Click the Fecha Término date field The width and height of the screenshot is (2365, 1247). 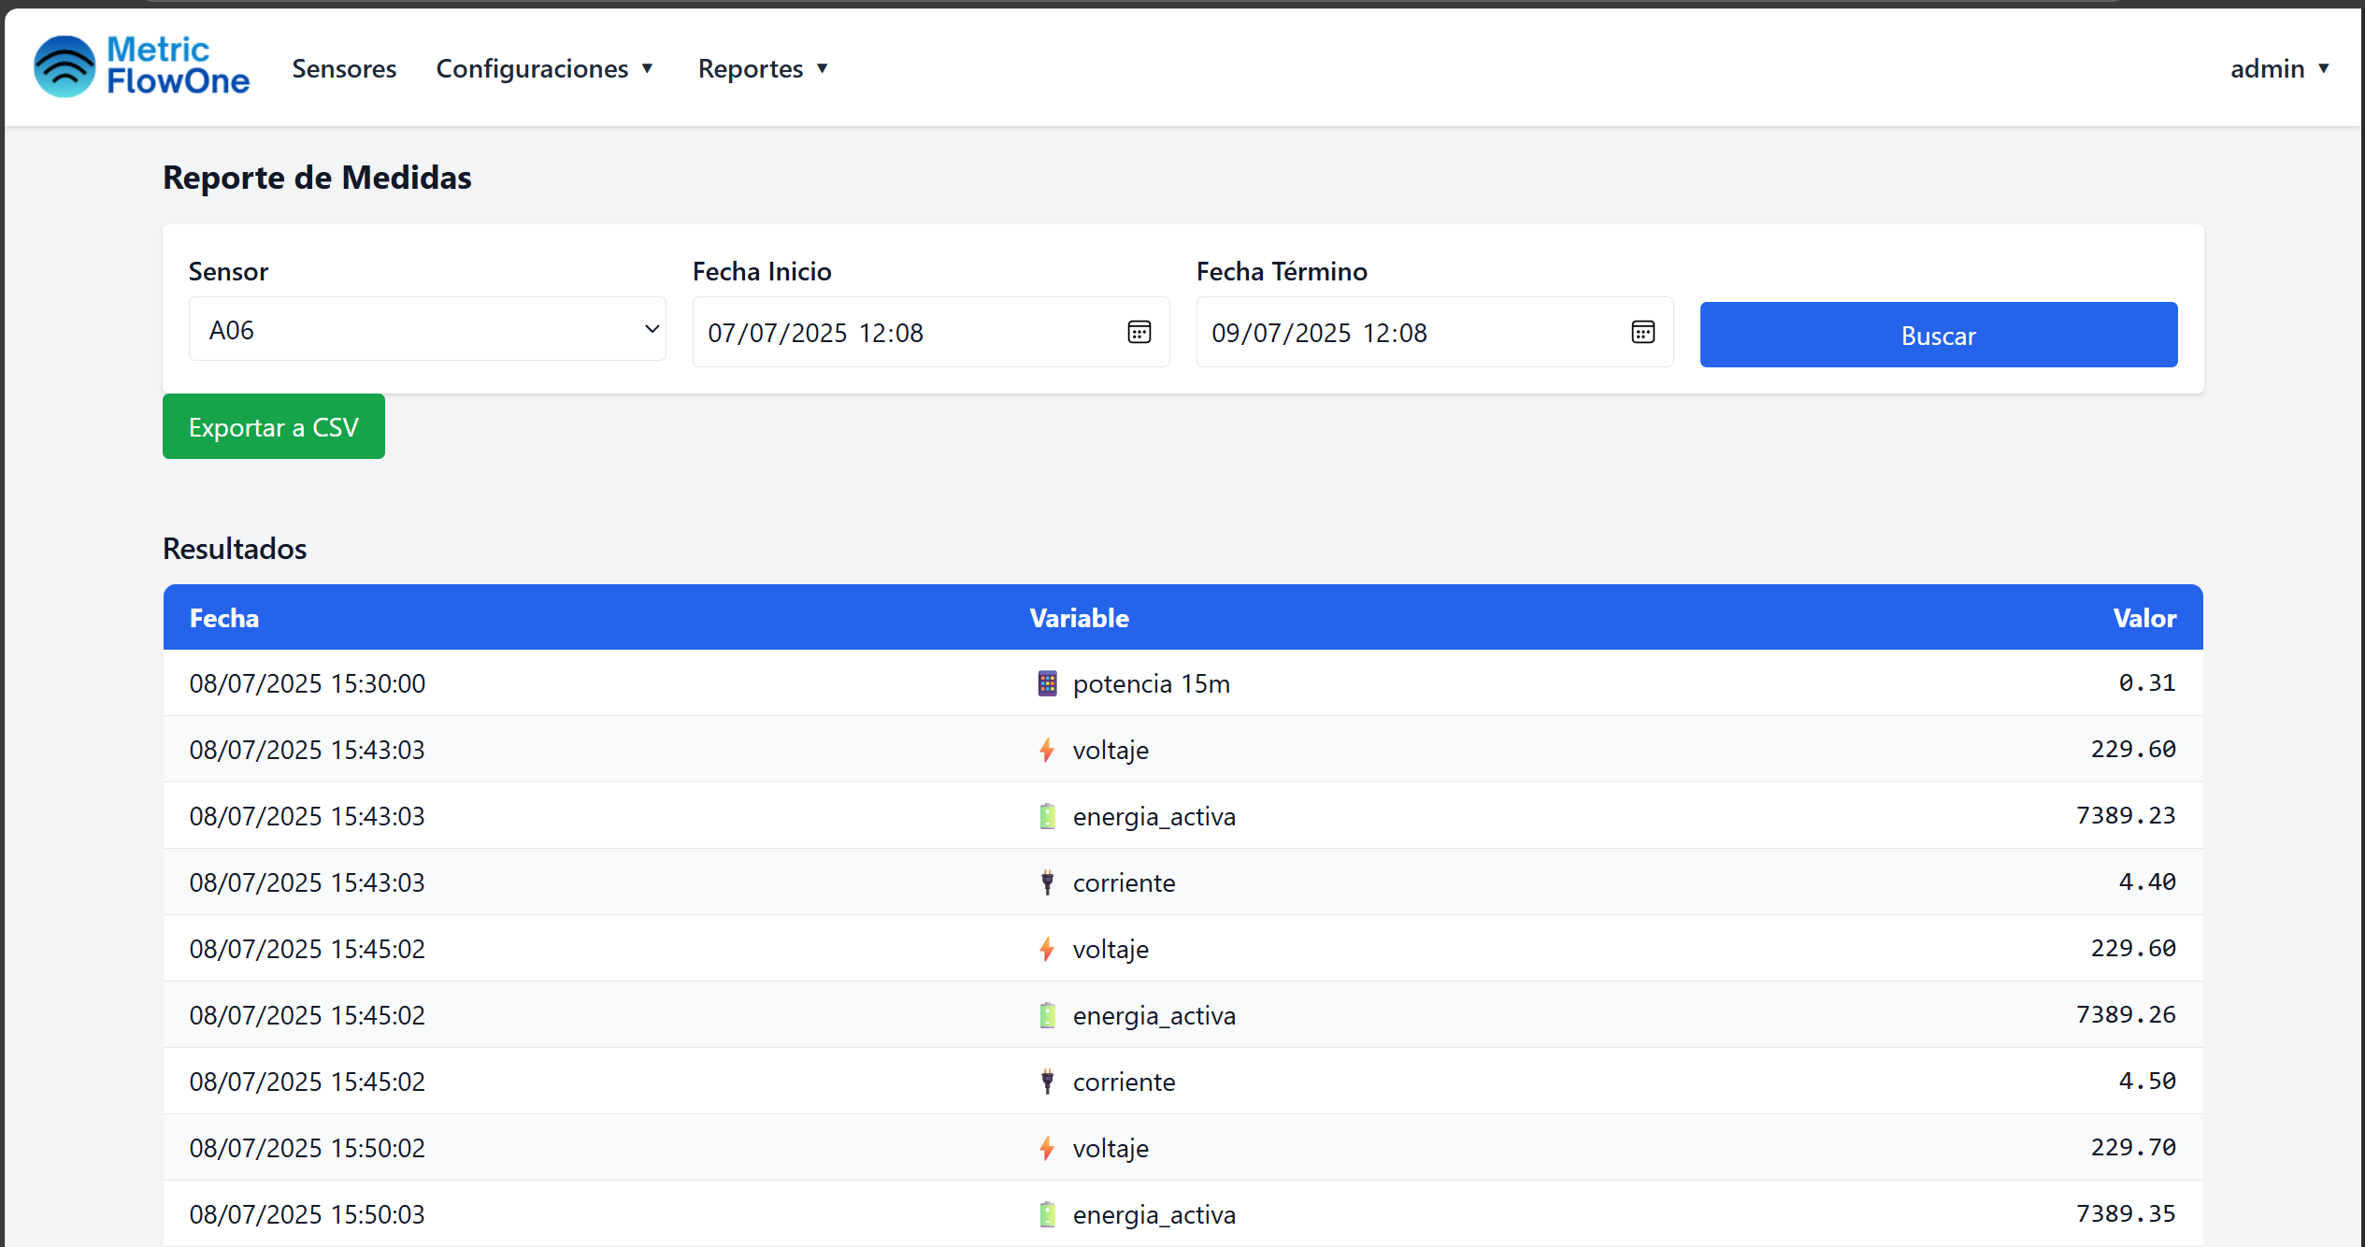[1402, 333]
